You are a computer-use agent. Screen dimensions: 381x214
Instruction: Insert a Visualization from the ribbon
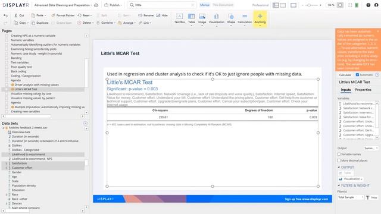pyautogui.click(x=217, y=18)
